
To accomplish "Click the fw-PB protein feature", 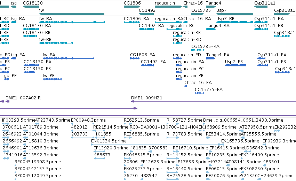I will pos(52,79).
